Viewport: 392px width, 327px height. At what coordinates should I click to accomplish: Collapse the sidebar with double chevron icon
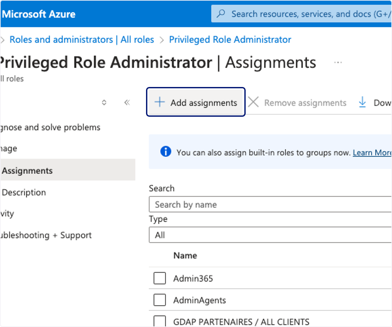pos(127,103)
